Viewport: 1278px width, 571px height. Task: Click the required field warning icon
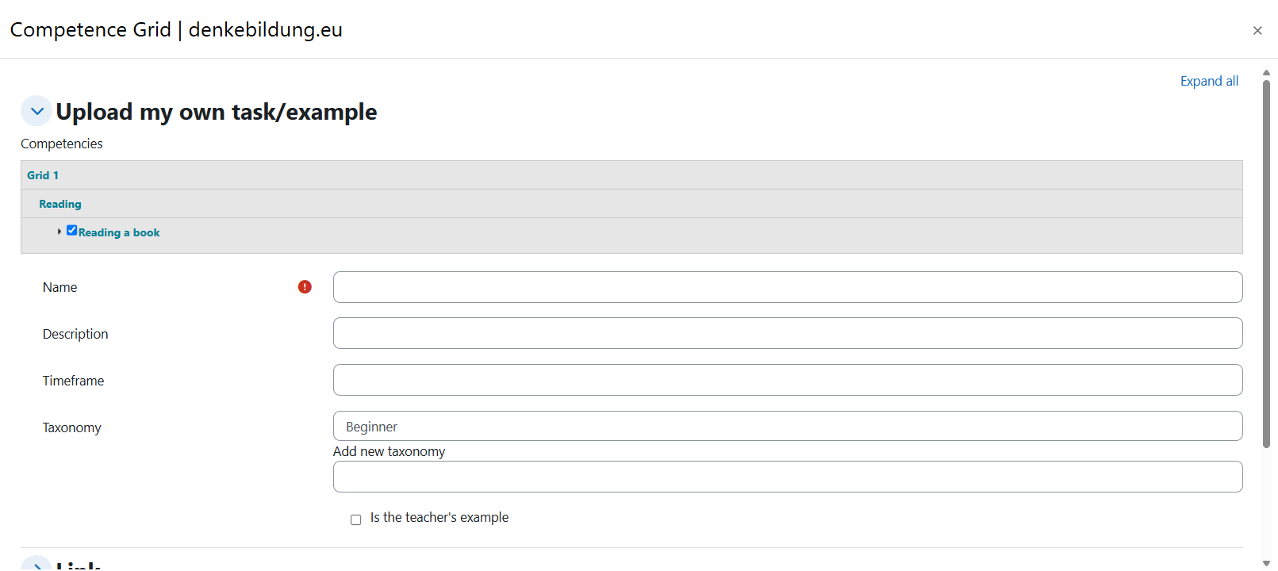click(x=305, y=287)
